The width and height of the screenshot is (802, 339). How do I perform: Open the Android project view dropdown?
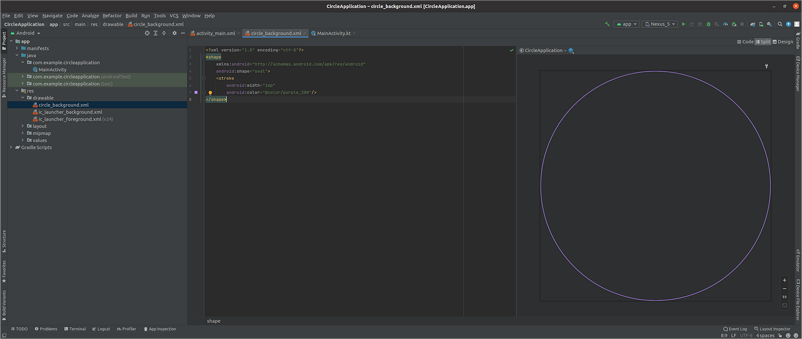pyautogui.click(x=26, y=33)
